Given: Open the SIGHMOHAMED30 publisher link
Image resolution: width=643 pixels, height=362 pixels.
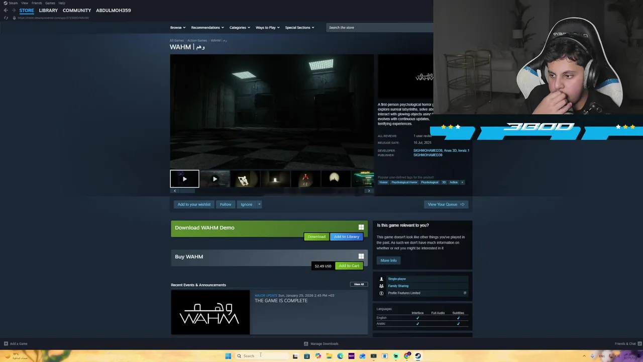Looking at the screenshot, I should click(428, 155).
